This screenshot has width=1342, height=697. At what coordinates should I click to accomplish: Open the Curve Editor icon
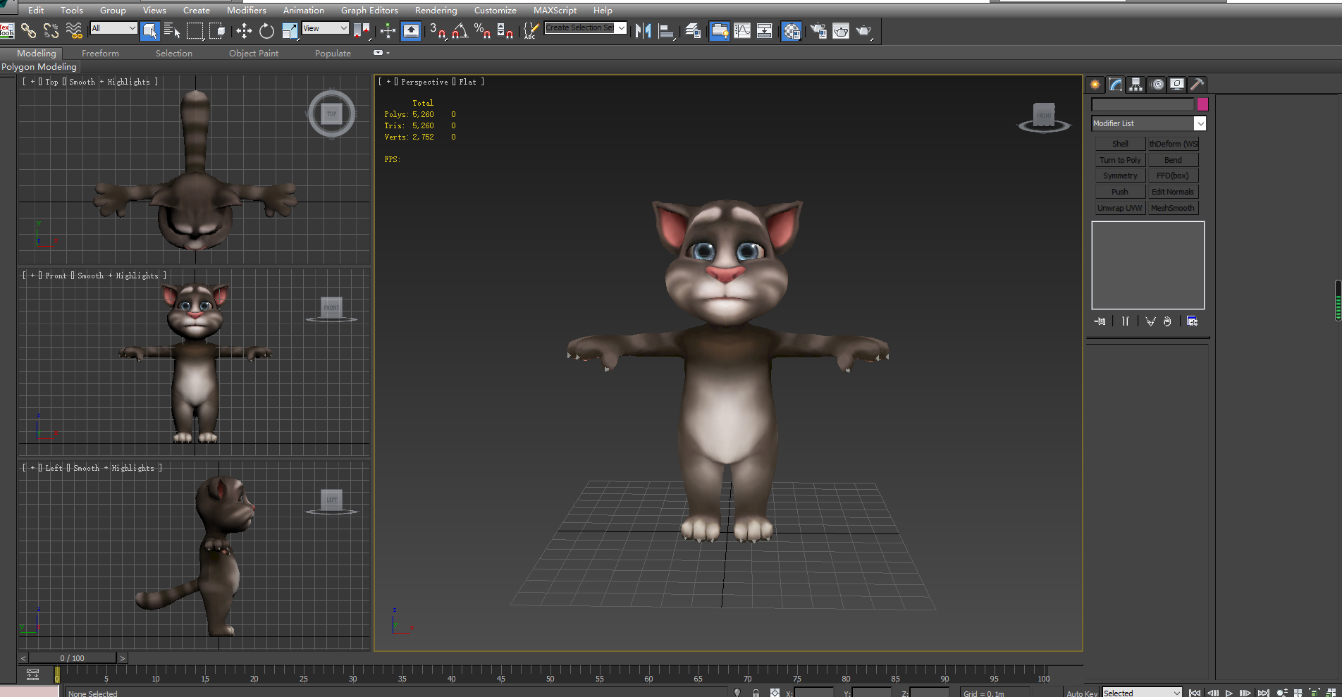click(x=742, y=30)
